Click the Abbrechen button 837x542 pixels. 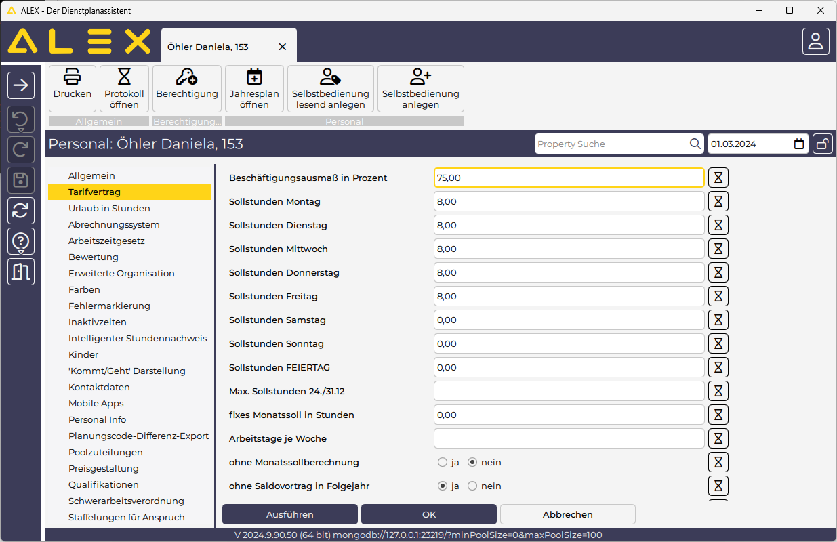[567, 514]
